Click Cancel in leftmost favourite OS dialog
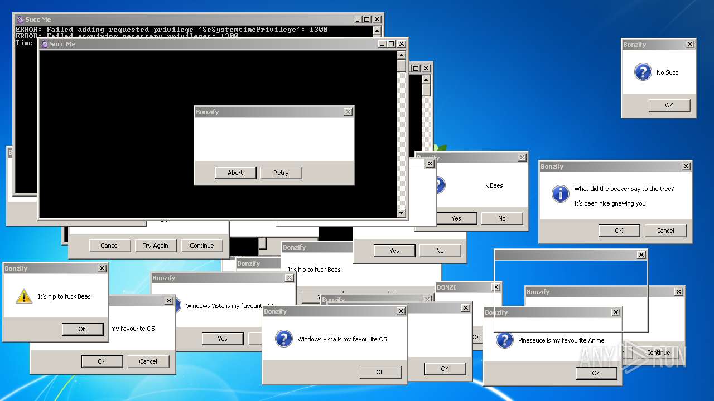Image resolution: width=714 pixels, height=401 pixels. coord(148,361)
